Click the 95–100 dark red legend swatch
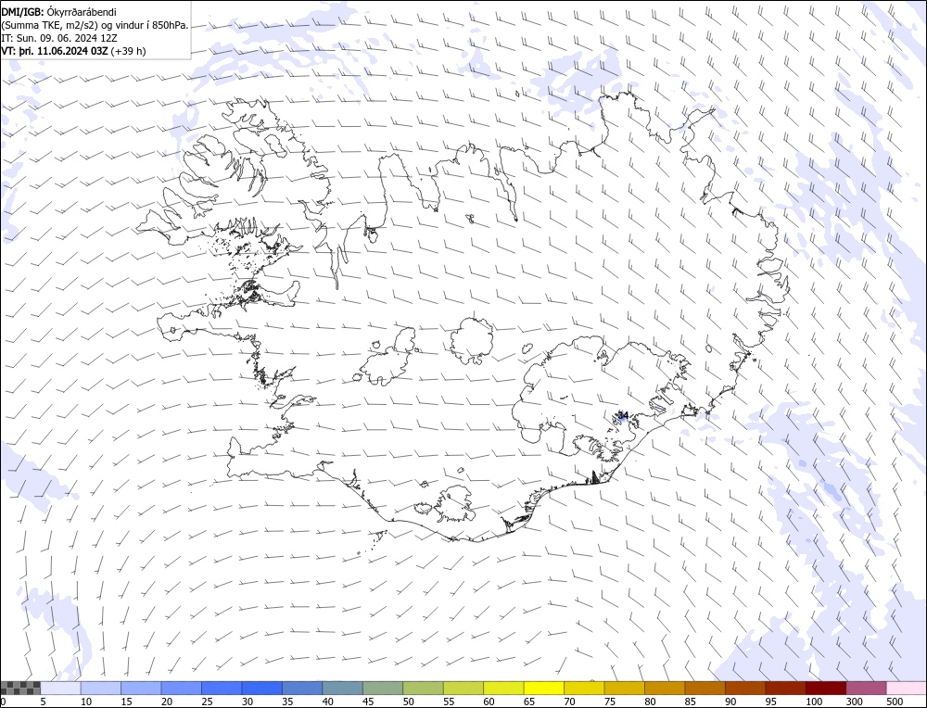The width and height of the screenshot is (927, 708). [785, 688]
